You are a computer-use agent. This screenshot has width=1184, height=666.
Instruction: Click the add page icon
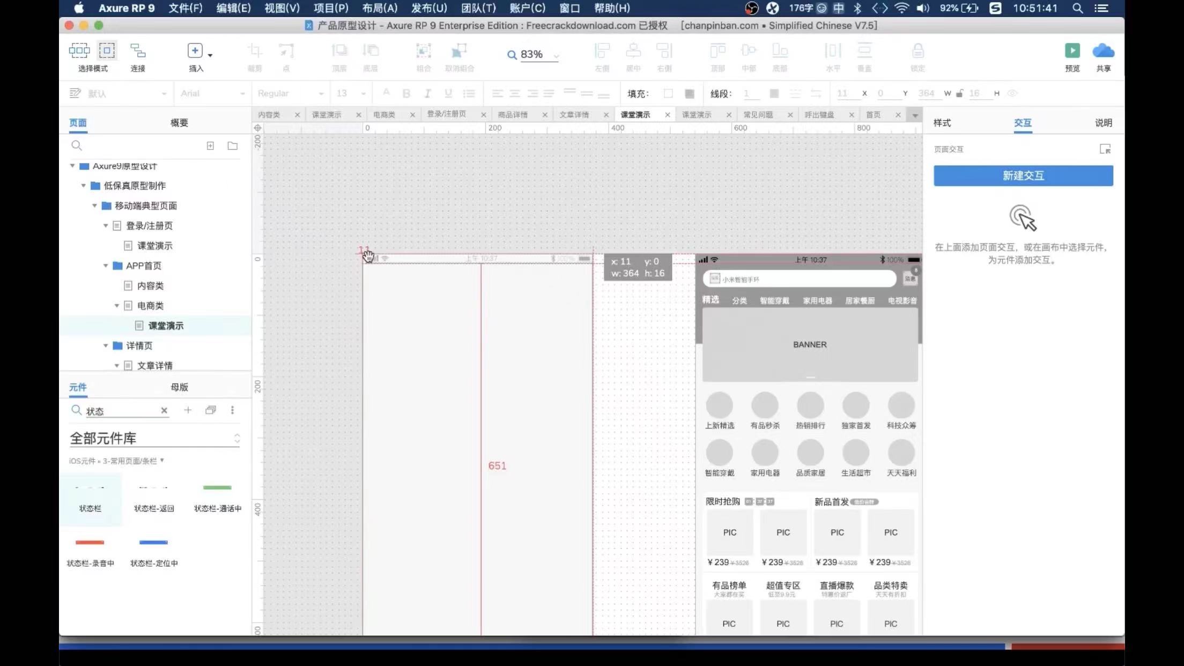point(210,146)
